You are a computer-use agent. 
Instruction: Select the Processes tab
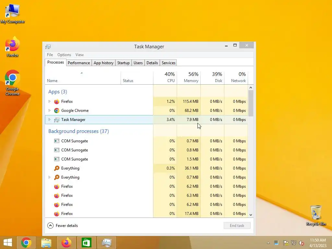pos(55,63)
